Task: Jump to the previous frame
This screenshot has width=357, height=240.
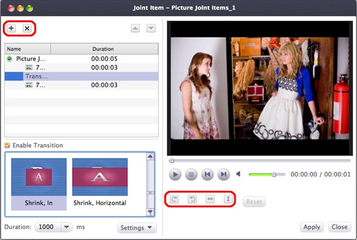Action: [207, 174]
